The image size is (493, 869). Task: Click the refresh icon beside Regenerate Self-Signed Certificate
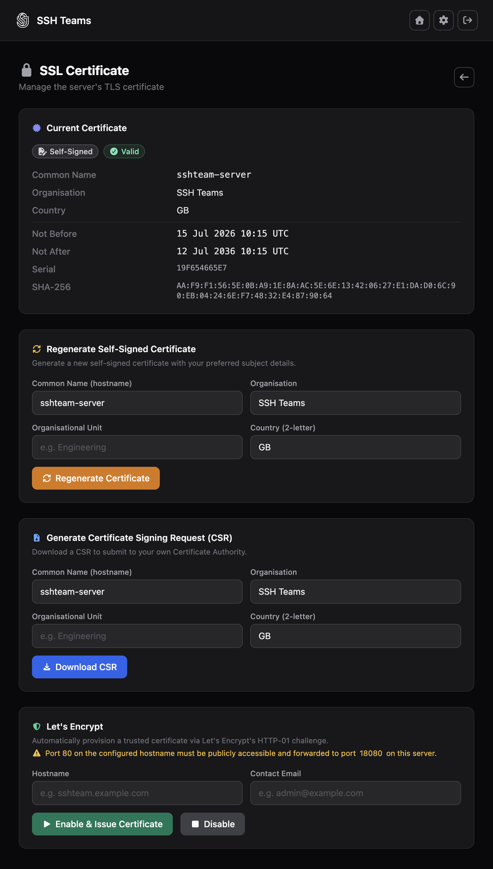(x=37, y=349)
